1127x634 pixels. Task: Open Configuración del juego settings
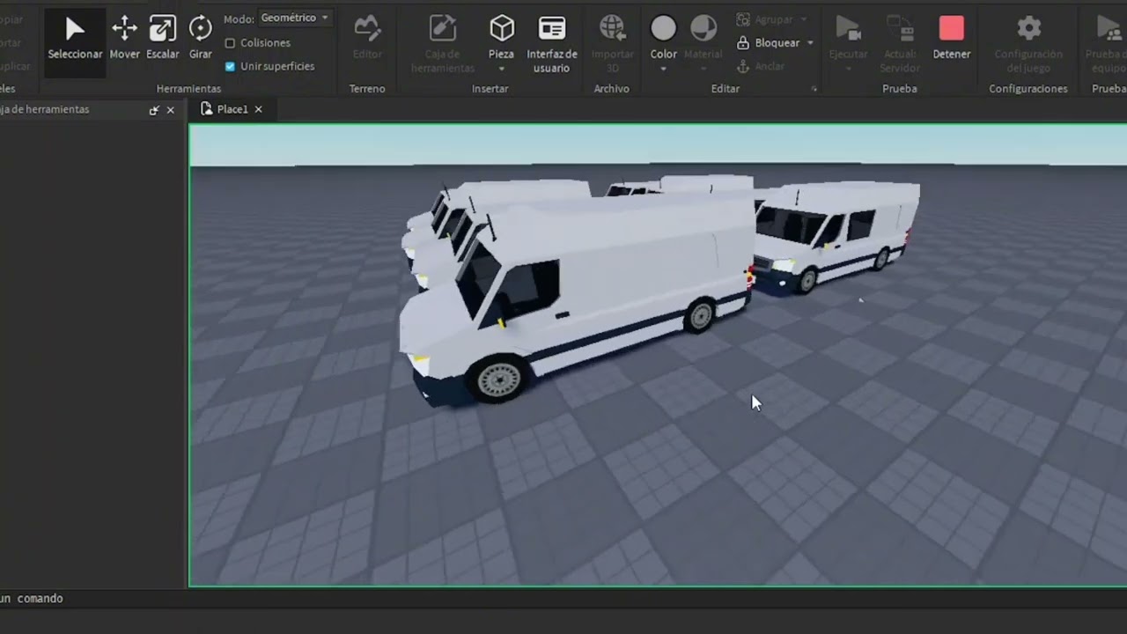pos(1028,44)
